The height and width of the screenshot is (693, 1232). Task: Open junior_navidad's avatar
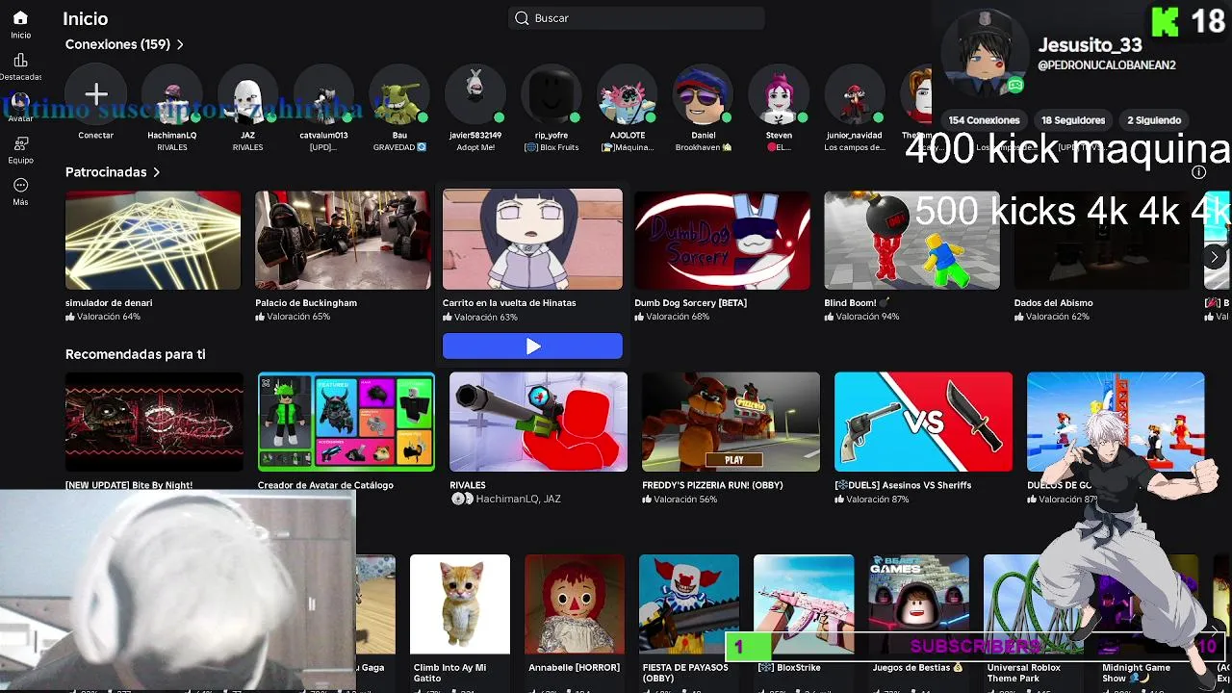854,94
